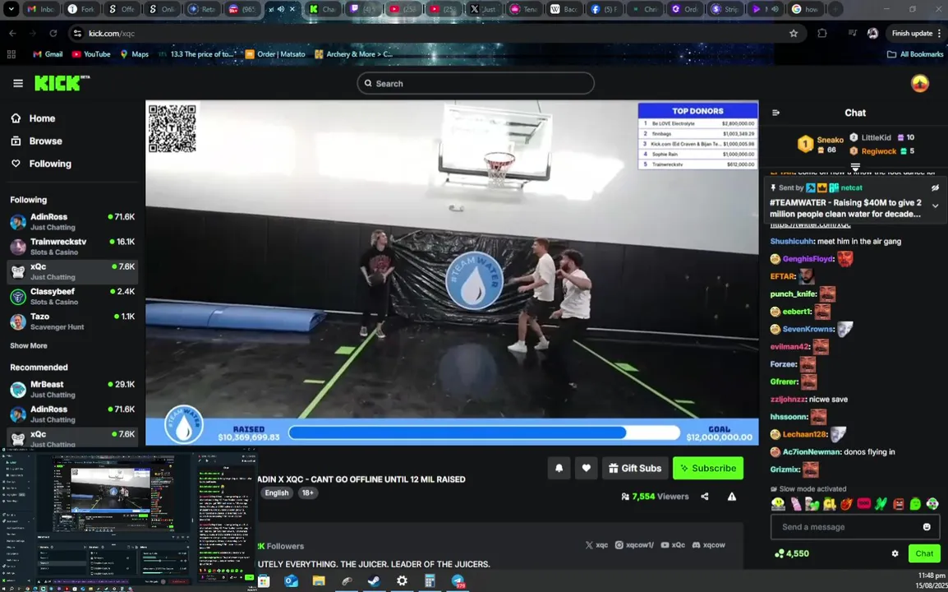Image resolution: width=948 pixels, height=592 pixels.
Task: Click the notification bell for xQc
Action: coord(559,468)
